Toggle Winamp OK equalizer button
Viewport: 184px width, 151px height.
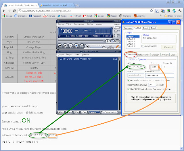click(x=117, y=41)
